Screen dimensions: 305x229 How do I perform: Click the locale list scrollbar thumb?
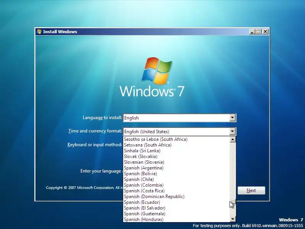tap(233, 202)
